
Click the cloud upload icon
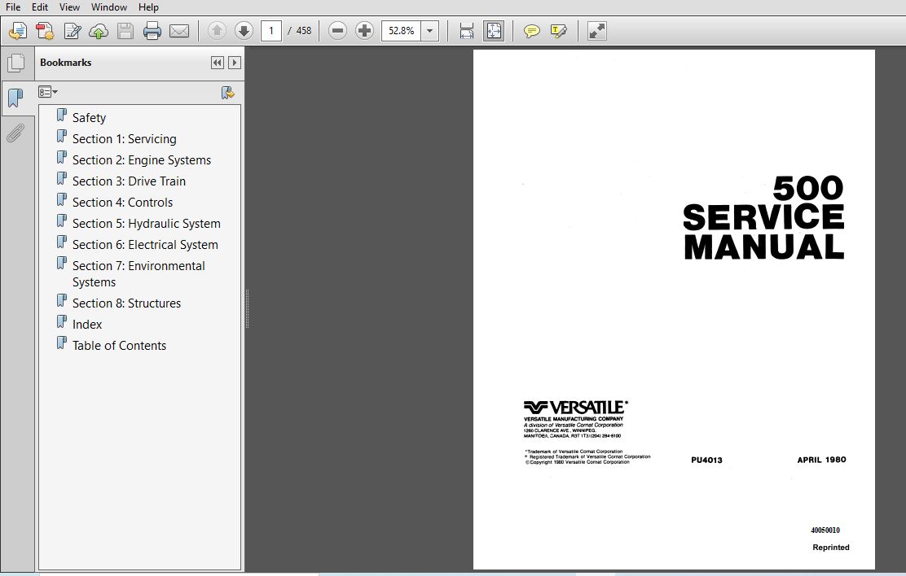[x=99, y=31]
